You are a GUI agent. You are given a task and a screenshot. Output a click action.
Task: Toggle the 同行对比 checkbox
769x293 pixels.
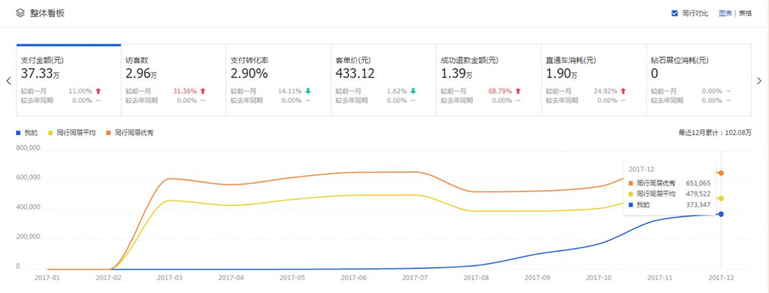click(x=674, y=14)
